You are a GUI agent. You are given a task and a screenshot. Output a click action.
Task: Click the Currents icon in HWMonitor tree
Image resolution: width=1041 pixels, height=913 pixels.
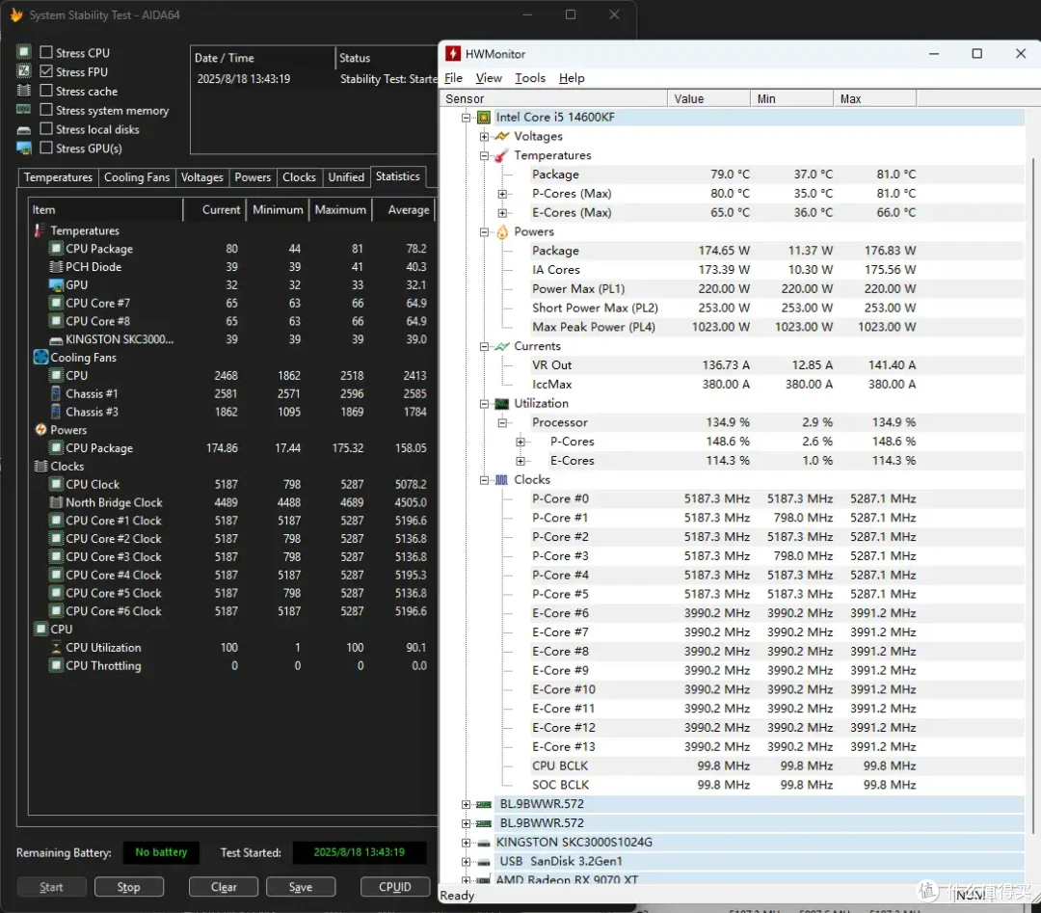(502, 346)
